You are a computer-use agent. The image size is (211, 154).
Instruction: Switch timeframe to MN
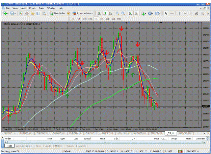coord(119,19)
